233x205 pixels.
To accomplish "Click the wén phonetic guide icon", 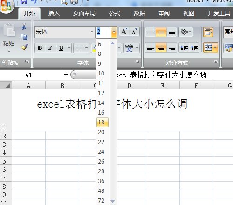I will (129, 48).
